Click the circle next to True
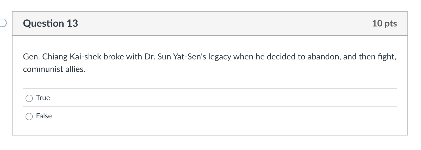The height and width of the screenshot is (150, 421). [29, 98]
